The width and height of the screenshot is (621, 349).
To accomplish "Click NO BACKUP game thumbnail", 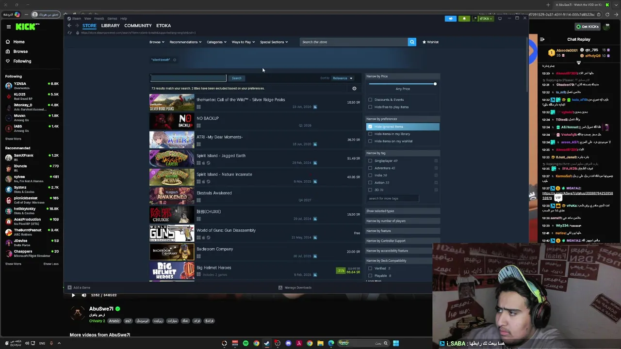I will pyautogui.click(x=172, y=122).
